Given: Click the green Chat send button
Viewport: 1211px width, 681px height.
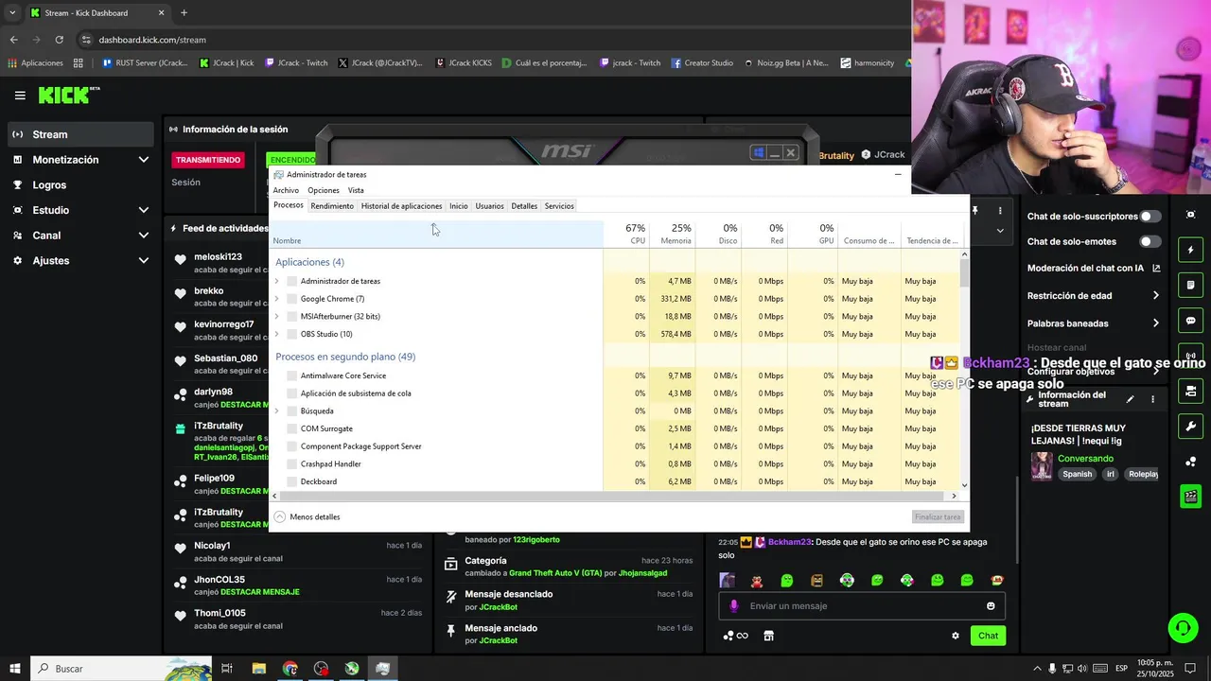Looking at the screenshot, I should click(x=988, y=636).
